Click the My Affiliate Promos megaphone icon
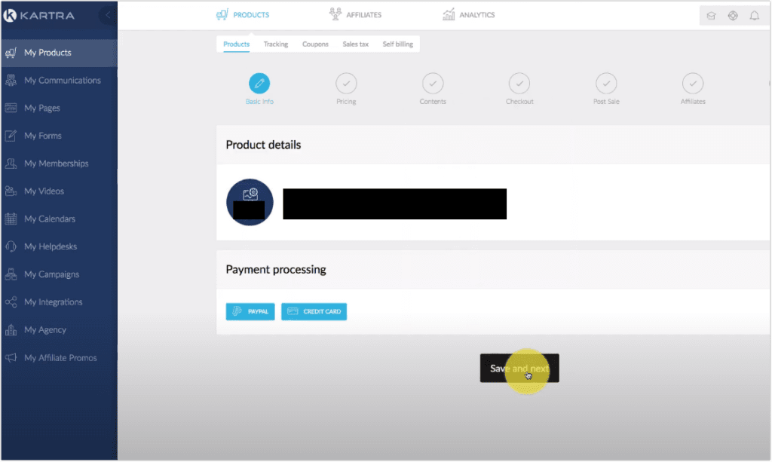772x462 pixels. click(11, 358)
